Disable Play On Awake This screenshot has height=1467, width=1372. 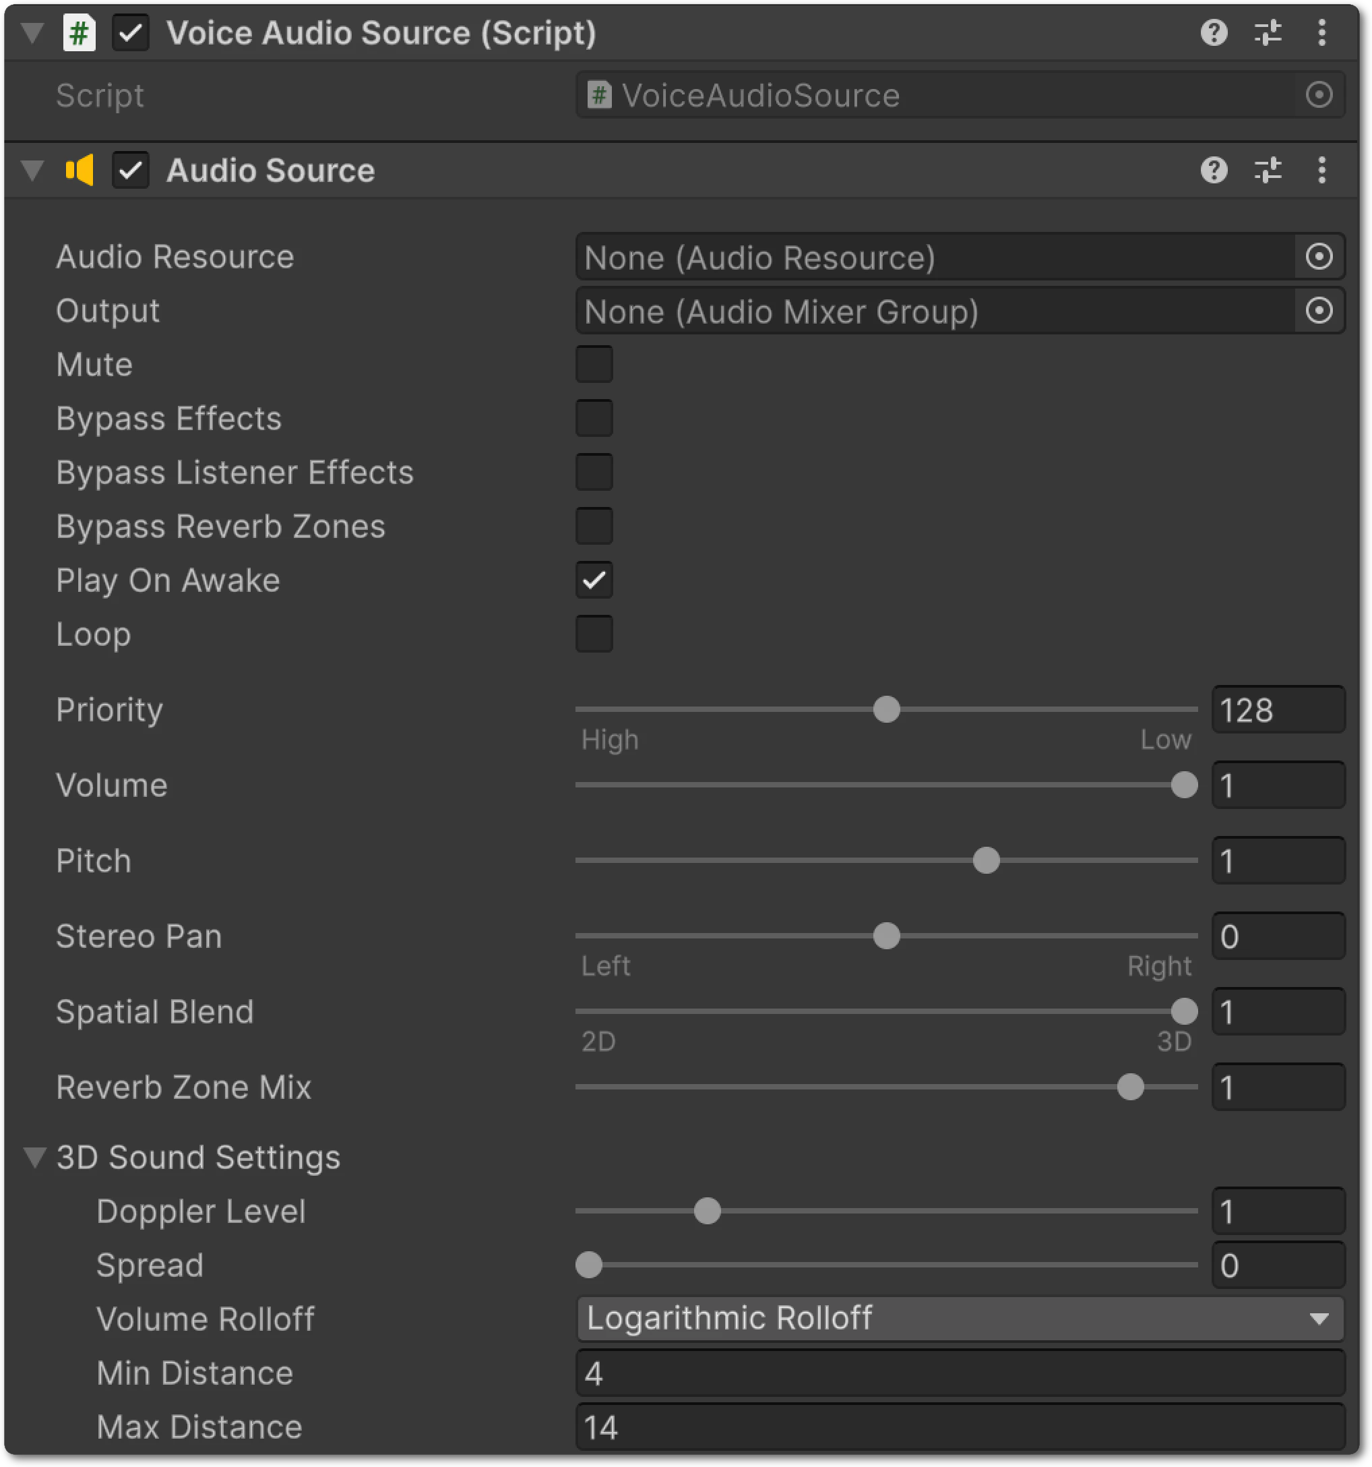594,580
